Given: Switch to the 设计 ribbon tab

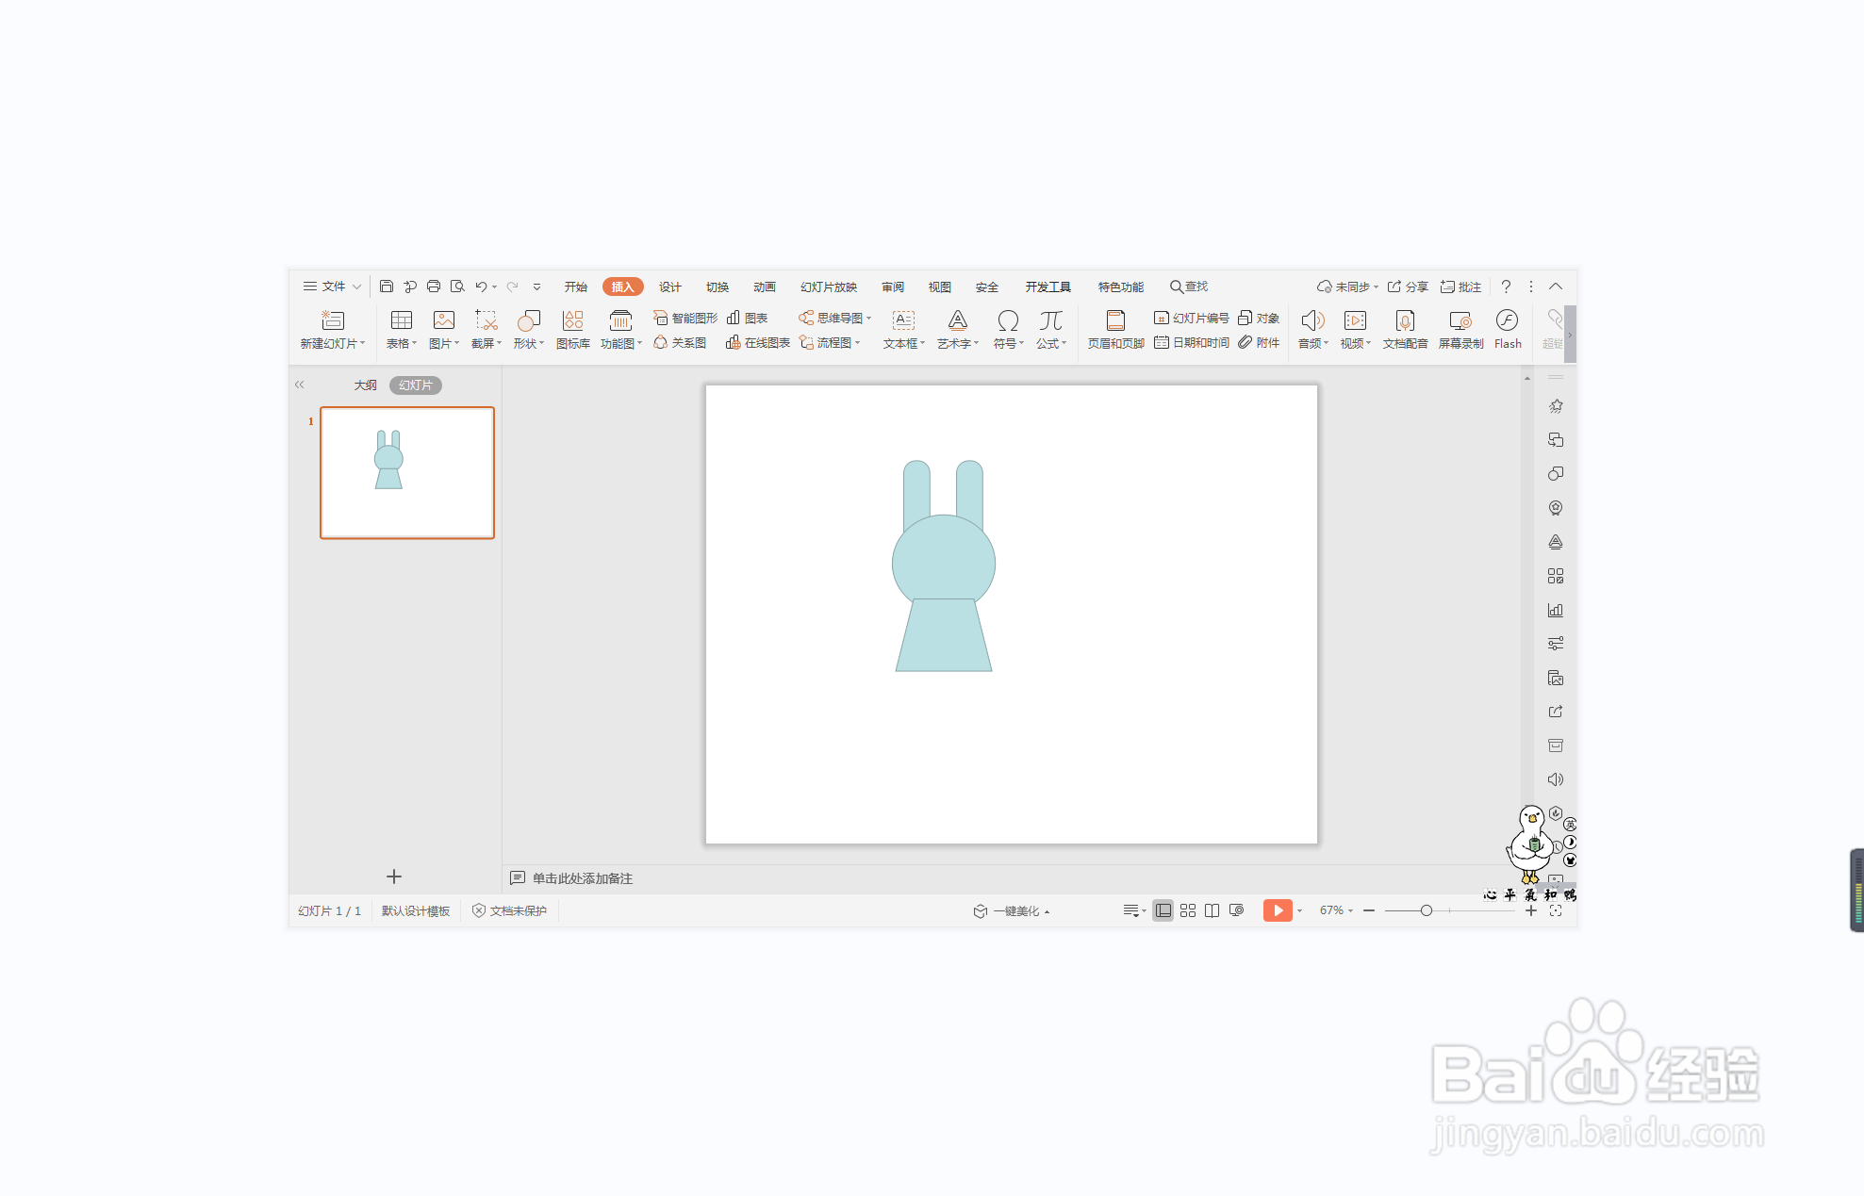Looking at the screenshot, I should [670, 287].
